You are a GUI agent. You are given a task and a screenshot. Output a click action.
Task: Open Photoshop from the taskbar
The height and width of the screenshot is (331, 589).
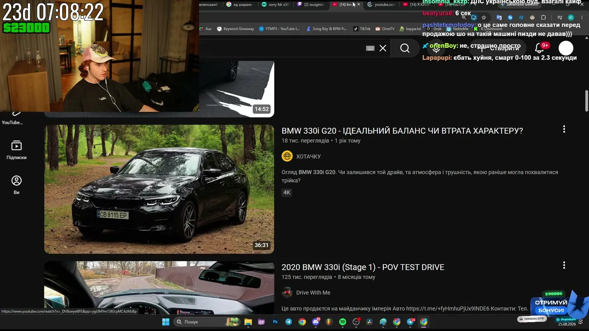pos(275,322)
